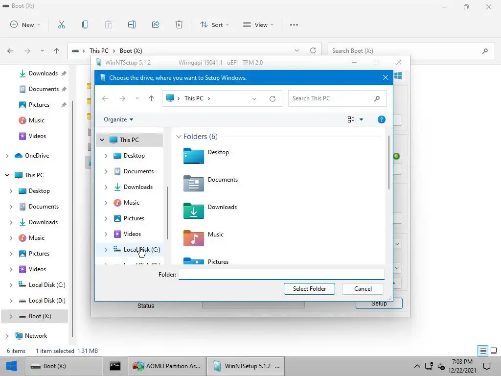
Task: Click the blue Help icon in dialog
Action: pyautogui.click(x=381, y=119)
